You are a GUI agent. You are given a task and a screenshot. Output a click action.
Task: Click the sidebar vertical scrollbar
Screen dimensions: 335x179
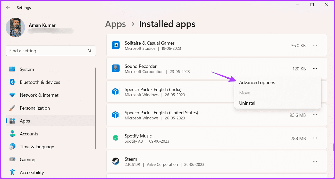(x=96, y=108)
